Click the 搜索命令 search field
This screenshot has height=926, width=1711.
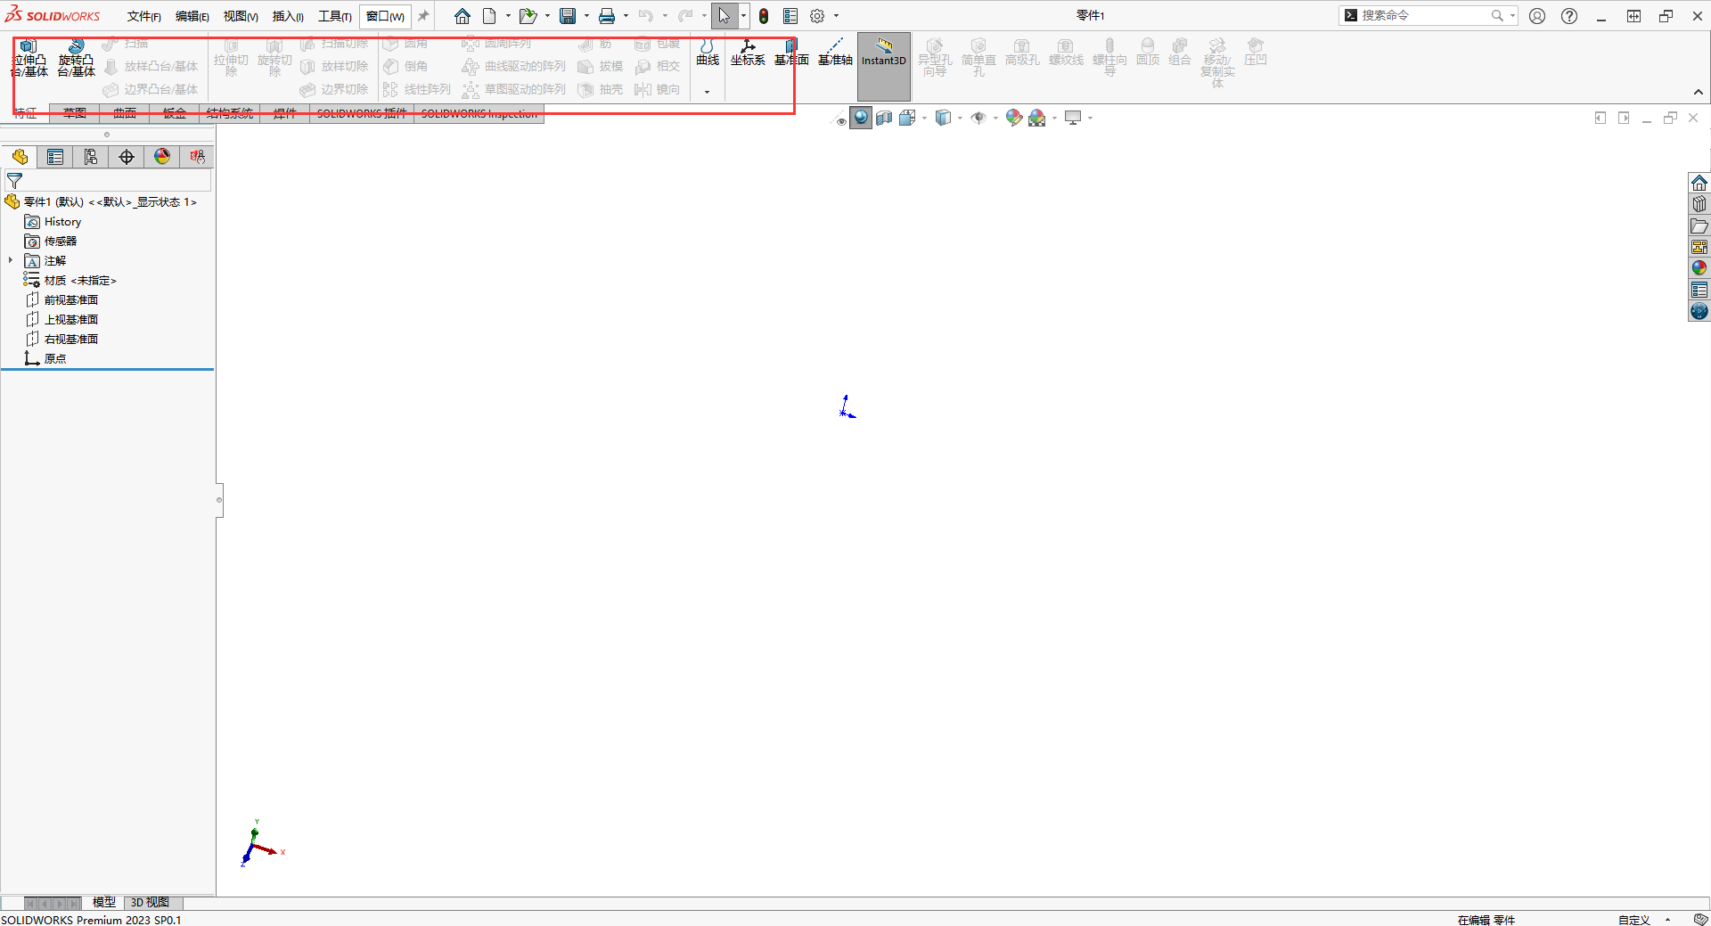(1426, 16)
